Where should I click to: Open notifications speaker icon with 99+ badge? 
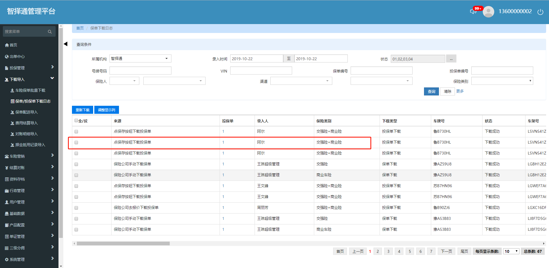(x=473, y=11)
